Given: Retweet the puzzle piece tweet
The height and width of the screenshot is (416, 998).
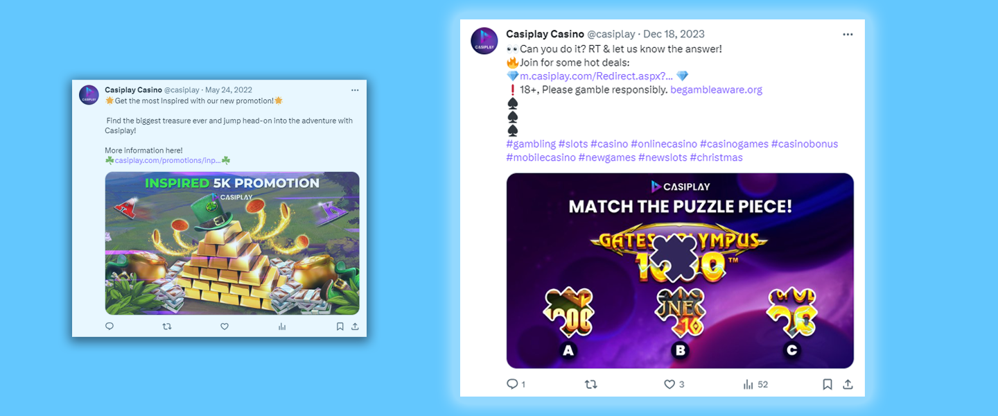Looking at the screenshot, I should pos(591,384).
